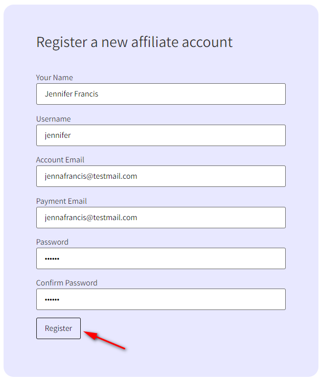Click the Payment Email input field
This screenshot has width=322, height=381.
160,218
